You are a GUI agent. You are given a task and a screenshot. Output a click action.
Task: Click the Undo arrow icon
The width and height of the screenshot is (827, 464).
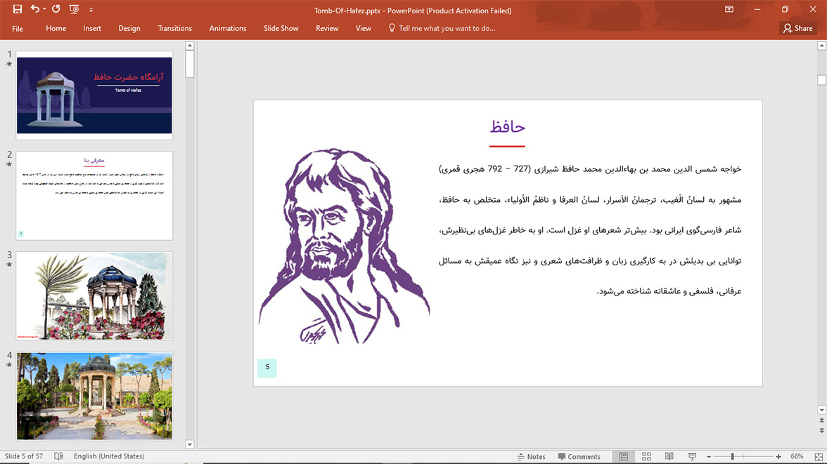pos(34,10)
